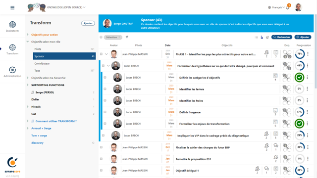This screenshot has height=178, width=317.
Task: Check the Impliquer les VIP row checkbox
Action: 103,135
